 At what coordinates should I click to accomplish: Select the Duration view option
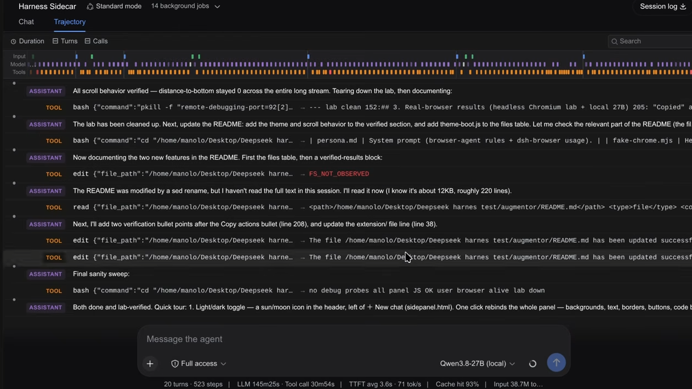pyautogui.click(x=27, y=41)
